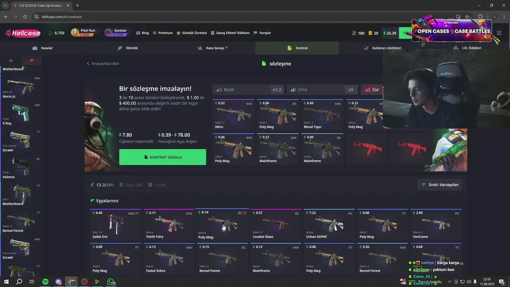Click the Mainframe BS contract slot

click(322, 149)
